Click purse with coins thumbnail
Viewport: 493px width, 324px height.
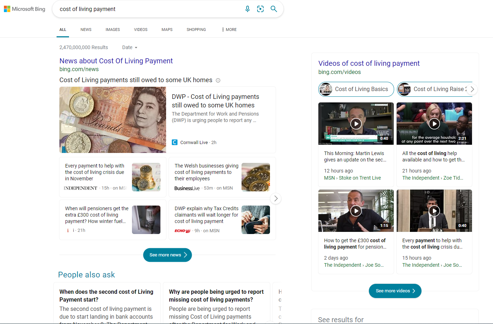tap(256, 220)
